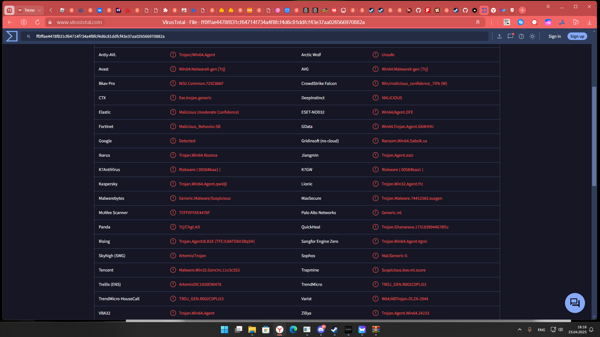Open a new tab with the plus button
The width and height of the screenshot is (600, 337).
(522, 10)
